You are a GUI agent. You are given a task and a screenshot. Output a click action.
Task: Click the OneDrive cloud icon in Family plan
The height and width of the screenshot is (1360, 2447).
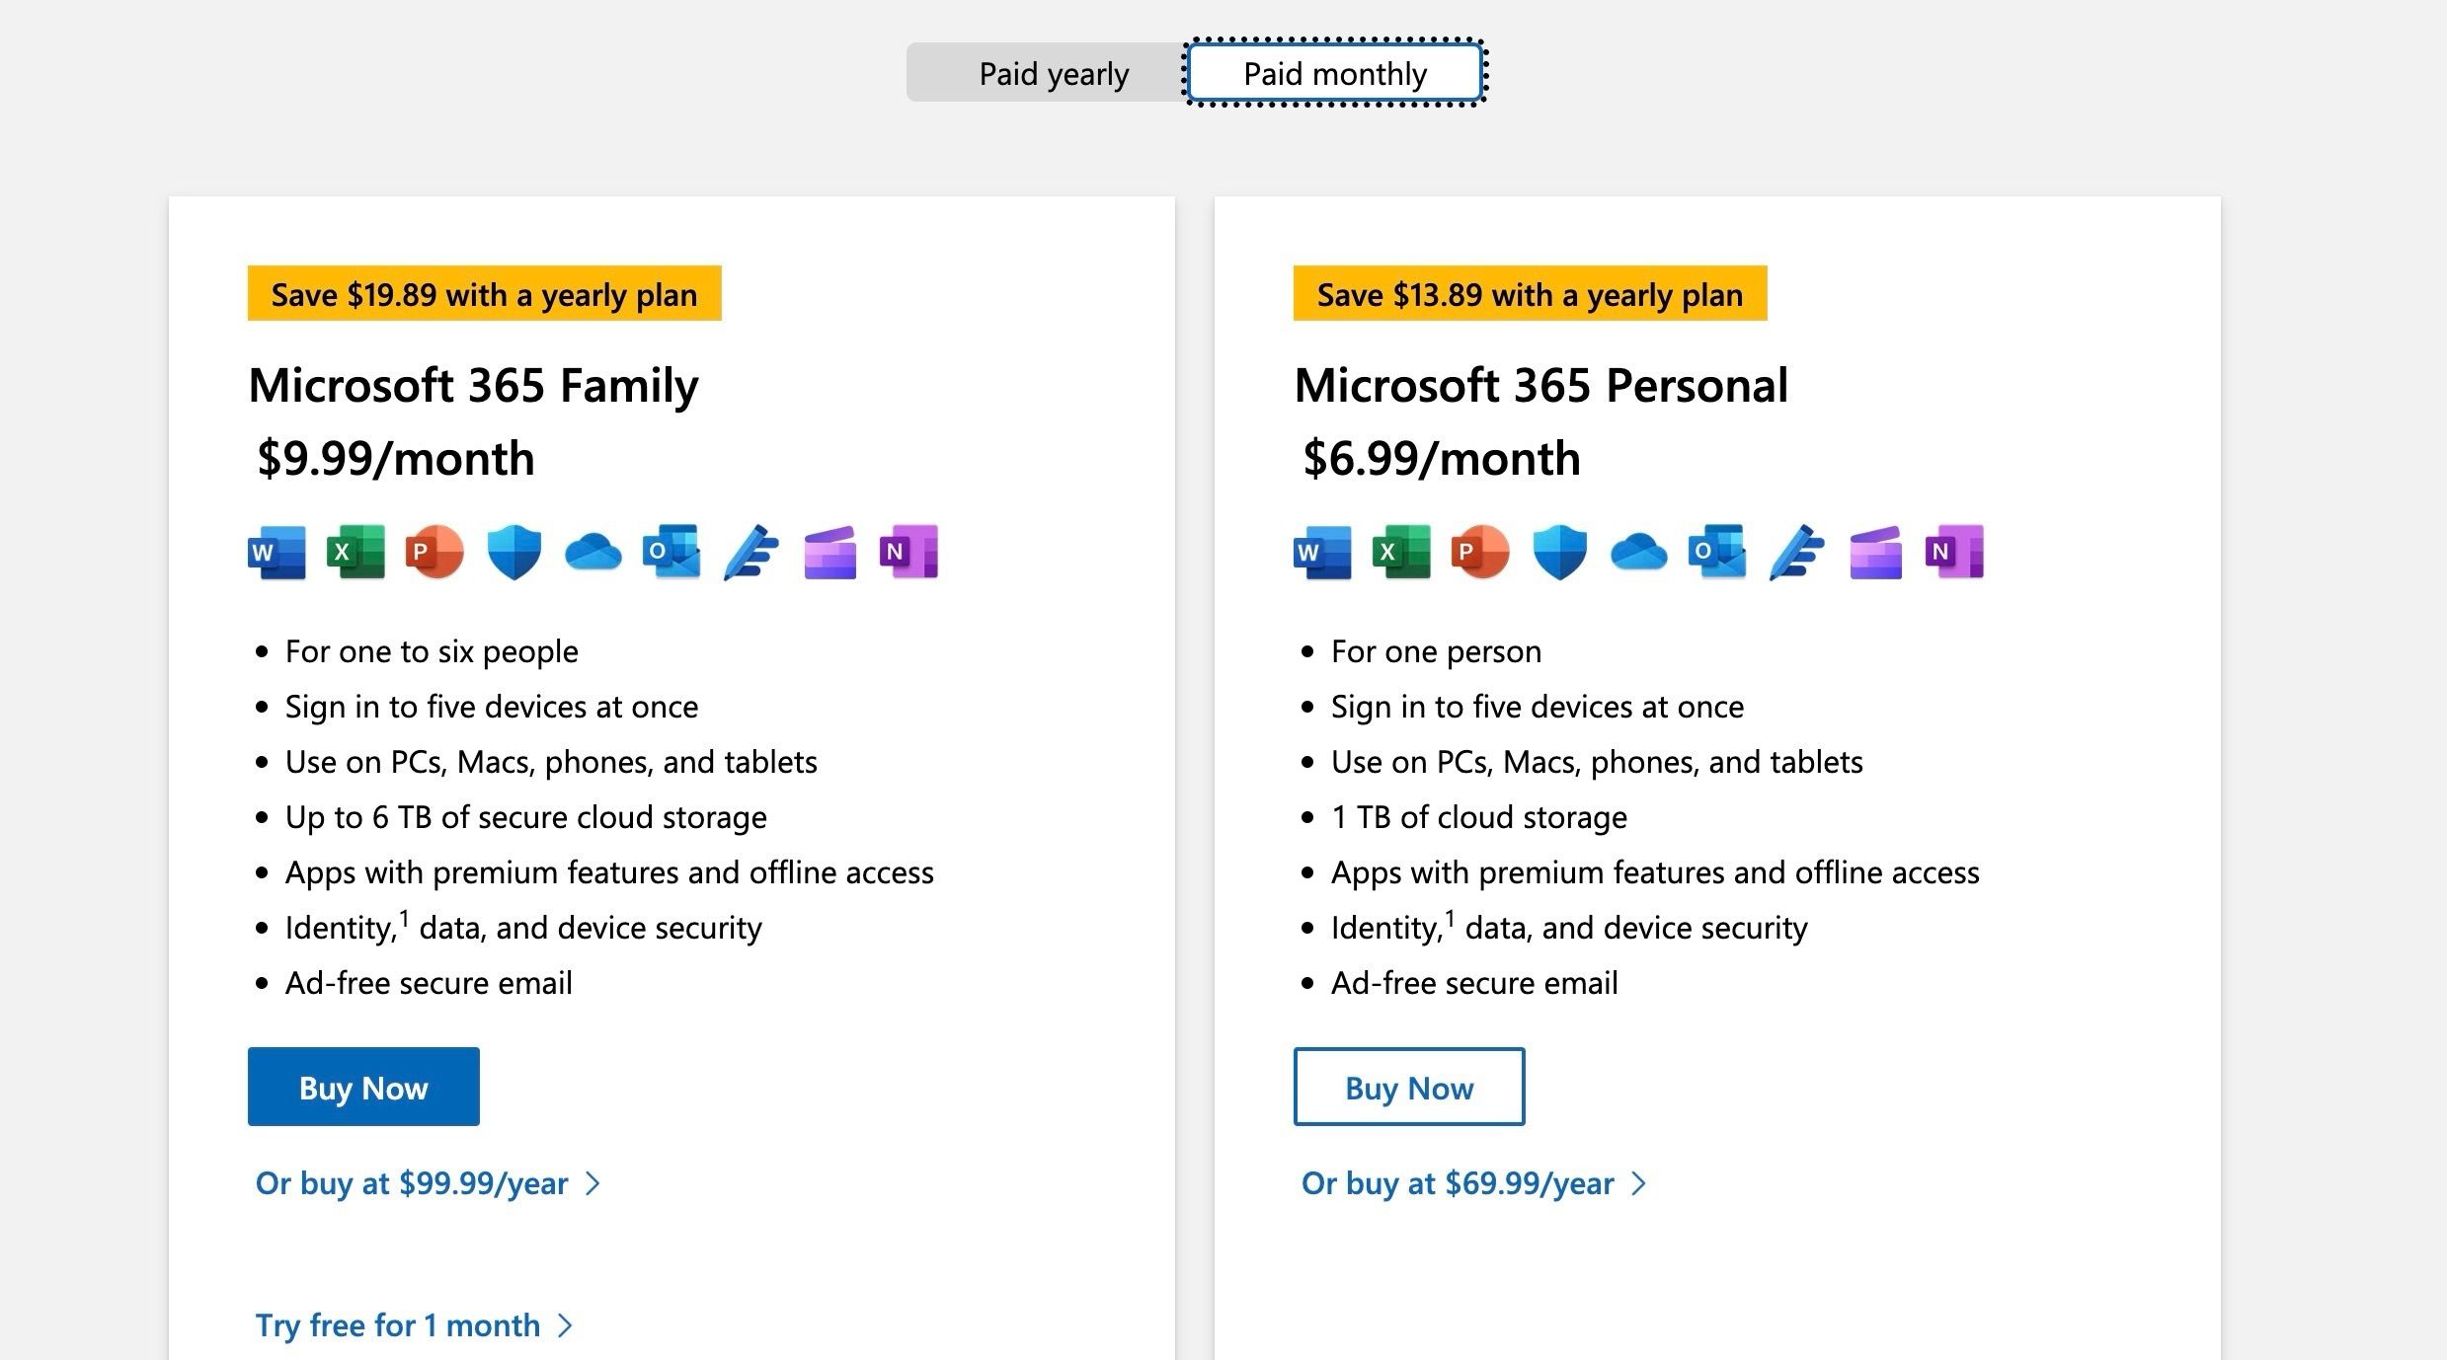pyautogui.click(x=592, y=552)
